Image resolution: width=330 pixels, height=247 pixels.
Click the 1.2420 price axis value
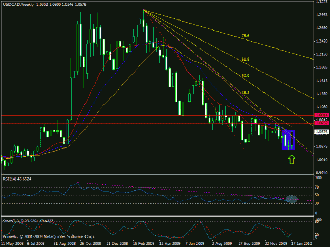coord(322,41)
